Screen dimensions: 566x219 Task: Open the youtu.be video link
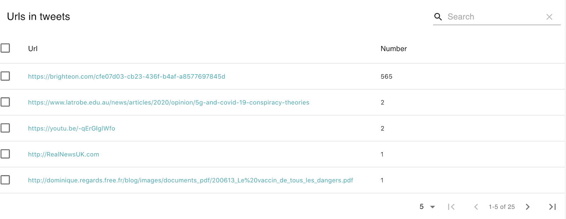click(71, 128)
